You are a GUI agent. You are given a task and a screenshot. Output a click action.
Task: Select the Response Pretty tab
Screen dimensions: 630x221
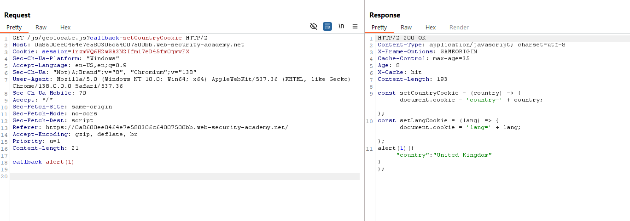379,28
